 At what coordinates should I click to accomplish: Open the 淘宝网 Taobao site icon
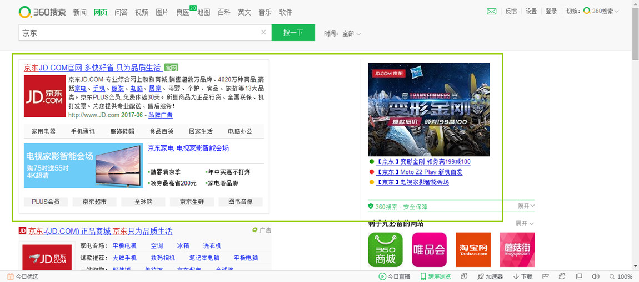pyautogui.click(x=473, y=249)
